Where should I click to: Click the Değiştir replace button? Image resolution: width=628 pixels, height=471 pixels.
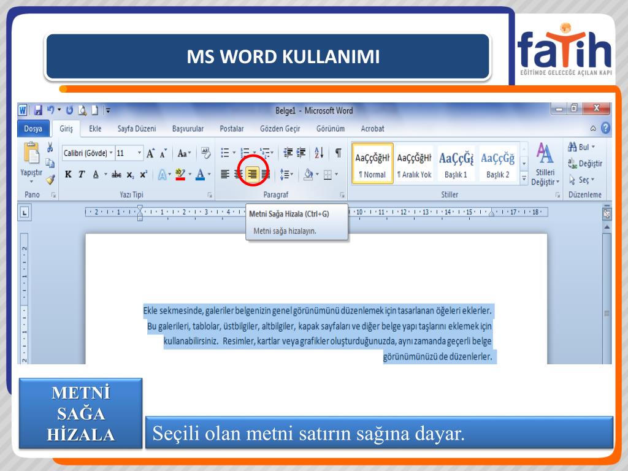pyautogui.click(x=585, y=163)
